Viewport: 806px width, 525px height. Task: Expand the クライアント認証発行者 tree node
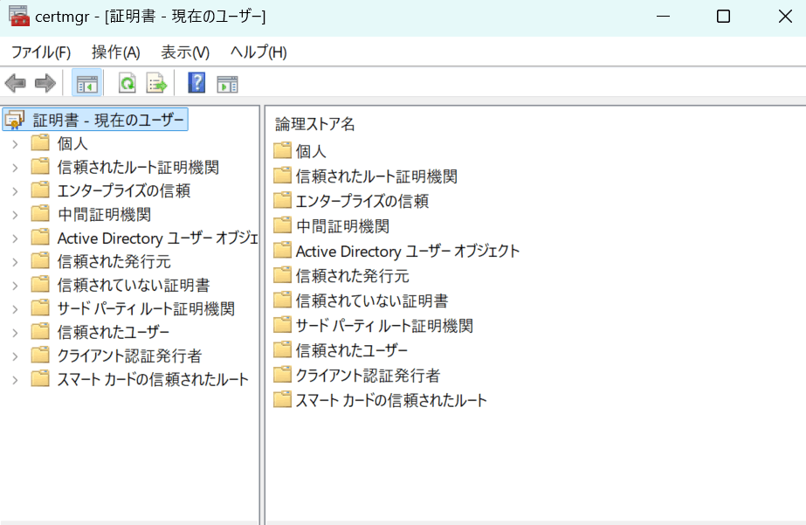click(15, 357)
